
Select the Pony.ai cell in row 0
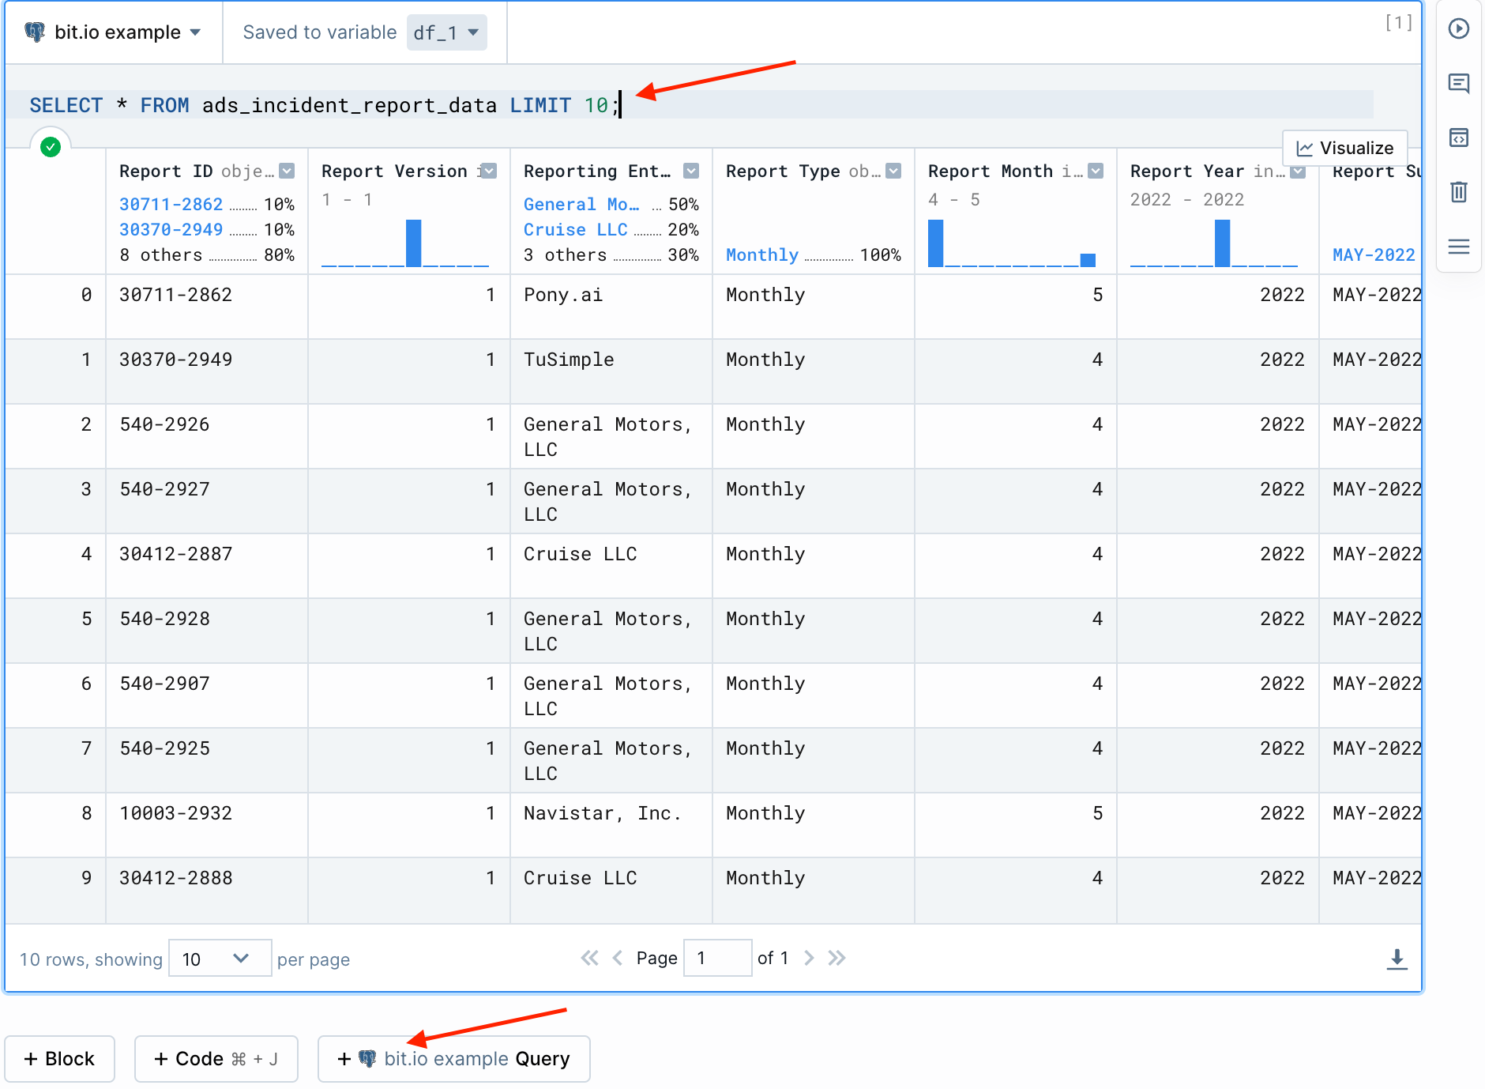click(611, 307)
